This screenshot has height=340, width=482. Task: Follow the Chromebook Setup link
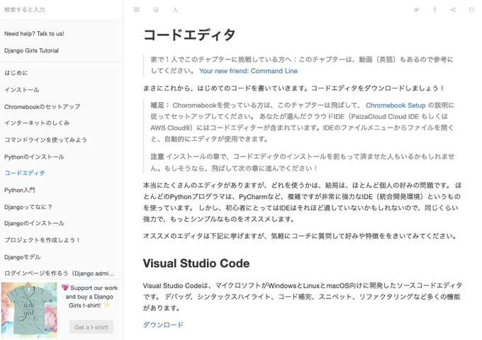(x=396, y=106)
